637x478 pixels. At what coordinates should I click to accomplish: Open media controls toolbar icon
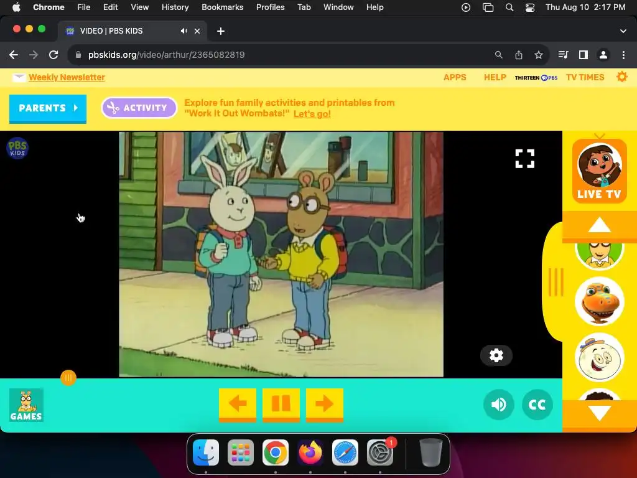pos(563,55)
